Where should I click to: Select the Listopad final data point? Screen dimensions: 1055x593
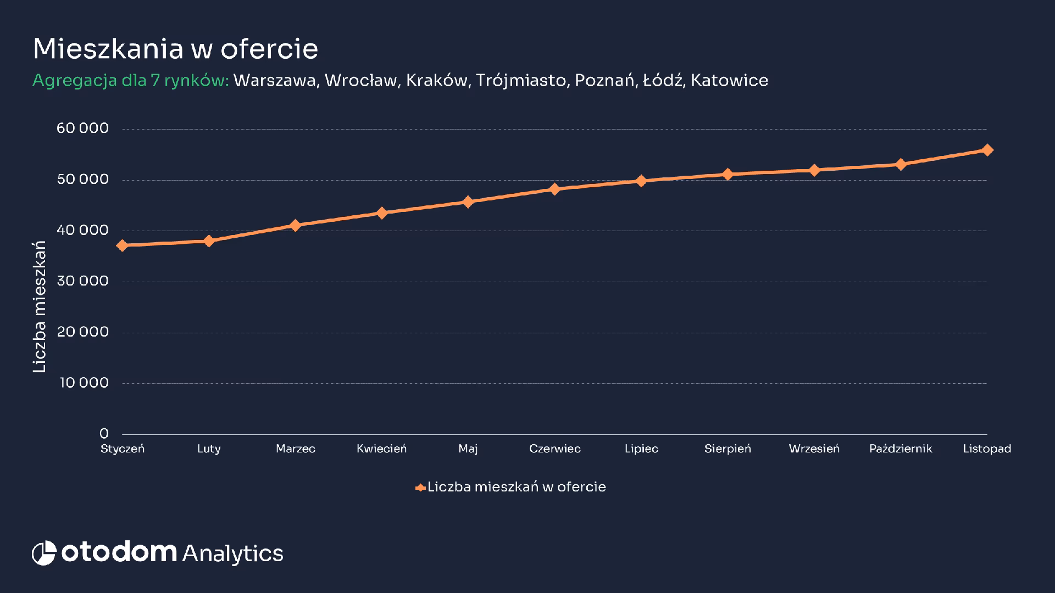(987, 150)
